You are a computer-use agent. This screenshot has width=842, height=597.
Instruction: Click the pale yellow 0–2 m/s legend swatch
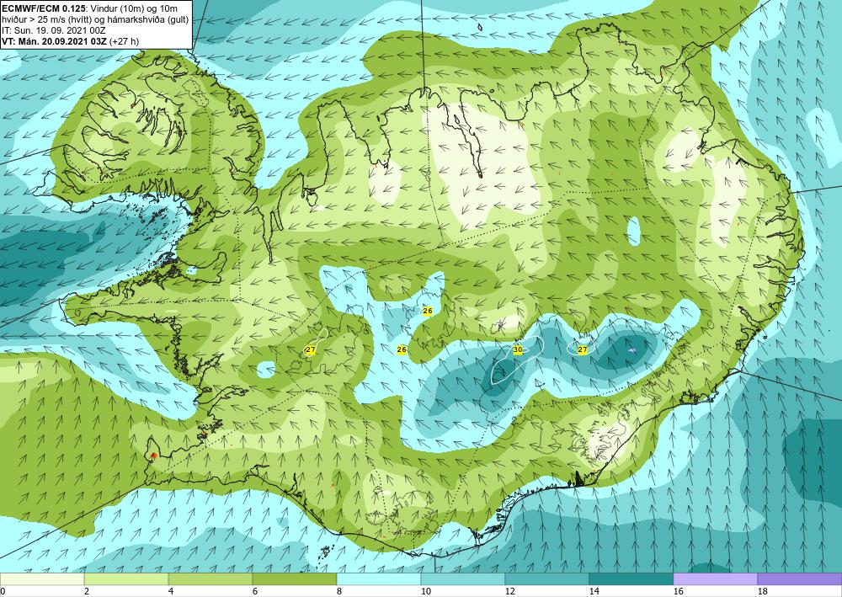(x=42, y=579)
